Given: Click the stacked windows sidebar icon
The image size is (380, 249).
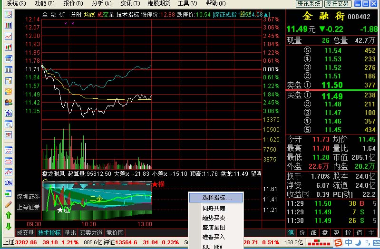Looking at the screenshot, I should coord(9,58).
